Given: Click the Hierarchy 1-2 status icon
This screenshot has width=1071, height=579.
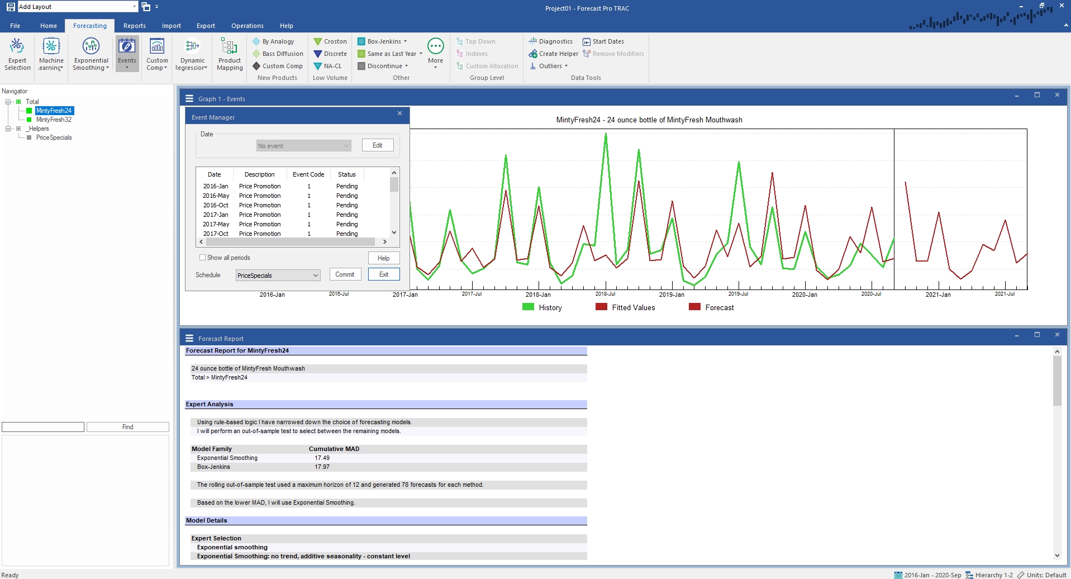Looking at the screenshot, I should pos(969,575).
